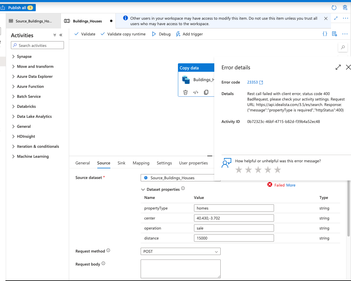The height and width of the screenshot is (281, 351).
Task: Collapse the Activities pane
Action: coord(61,35)
